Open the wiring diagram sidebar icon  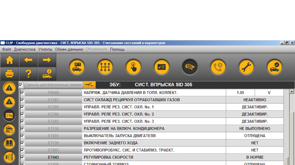(9, 157)
